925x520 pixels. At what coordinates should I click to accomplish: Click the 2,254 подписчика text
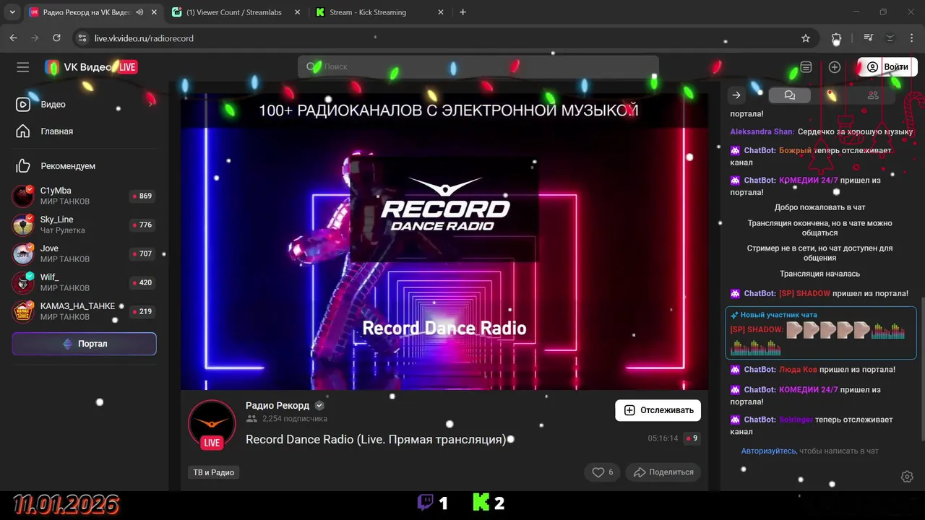click(295, 419)
